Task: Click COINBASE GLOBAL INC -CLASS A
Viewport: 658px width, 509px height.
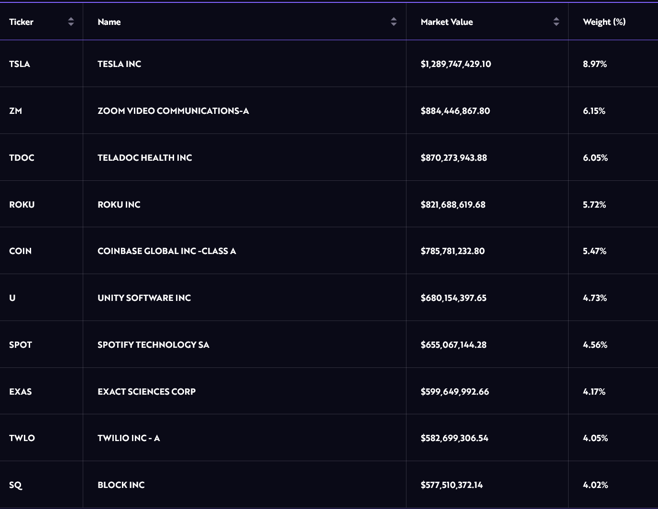Action: coord(166,251)
